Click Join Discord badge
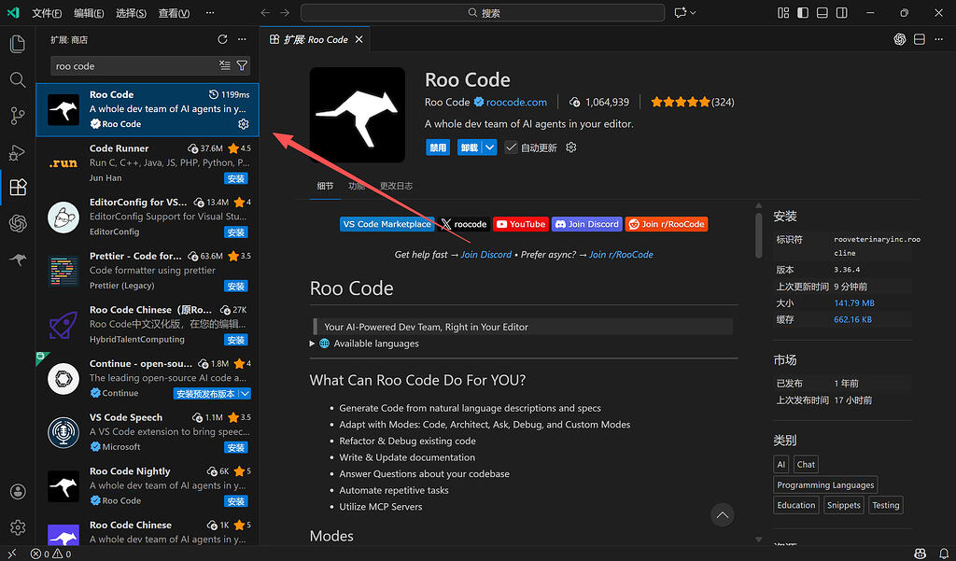Image resolution: width=956 pixels, height=561 pixels. 586,224
